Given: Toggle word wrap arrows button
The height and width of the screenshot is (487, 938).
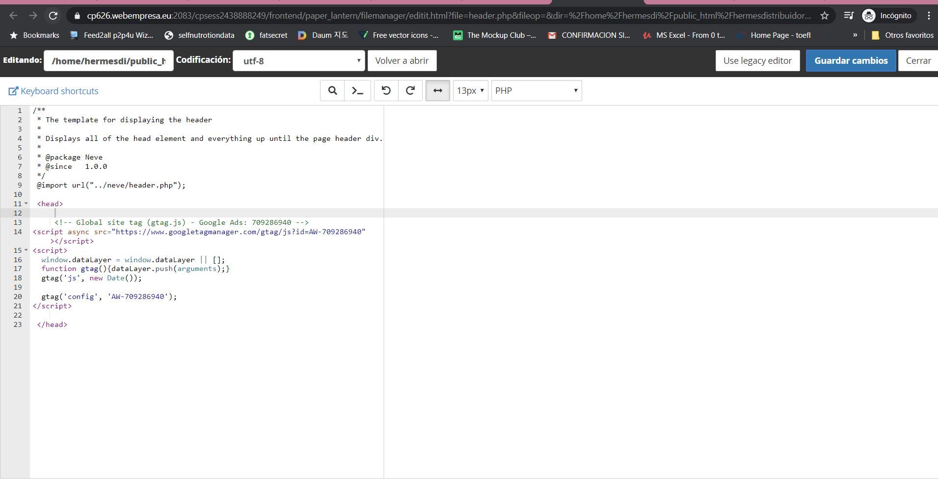Looking at the screenshot, I should (x=438, y=91).
